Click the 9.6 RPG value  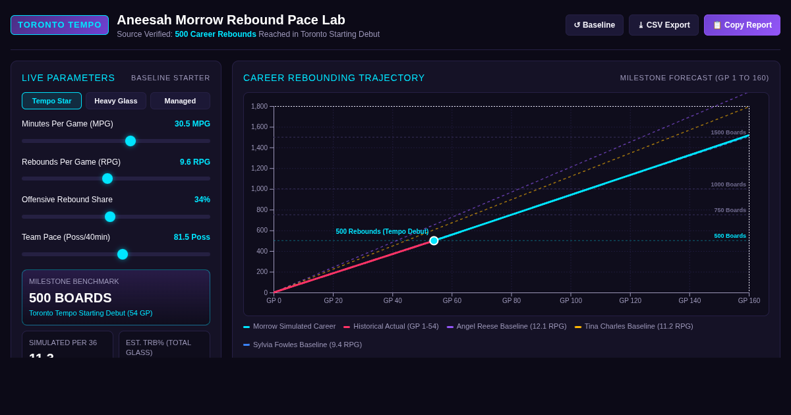195,162
